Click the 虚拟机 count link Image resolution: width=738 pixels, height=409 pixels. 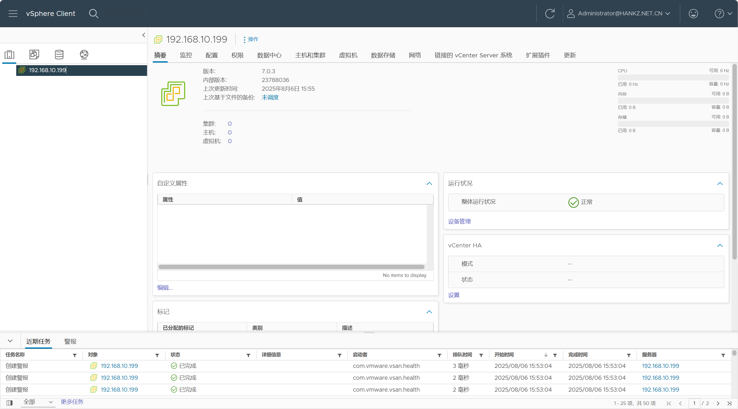click(230, 141)
